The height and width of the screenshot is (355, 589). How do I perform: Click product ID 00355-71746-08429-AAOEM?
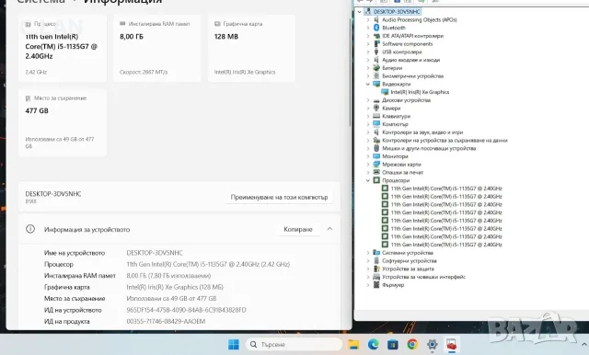(x=166, y=321)
